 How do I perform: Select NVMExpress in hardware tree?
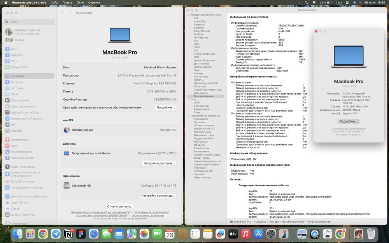(201, 38)
